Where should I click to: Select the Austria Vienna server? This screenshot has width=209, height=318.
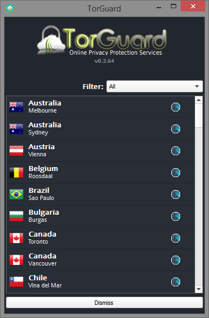pyautogui.click(x=100, y=151)
